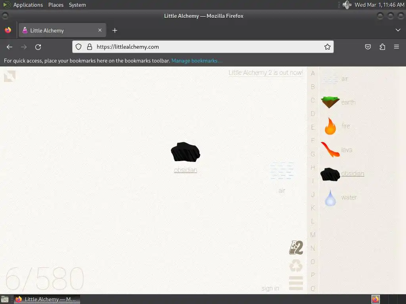Screen dimensions: 406x304
Task: Click the recycle clear-workspace icon
Action: tap(296, 266)
